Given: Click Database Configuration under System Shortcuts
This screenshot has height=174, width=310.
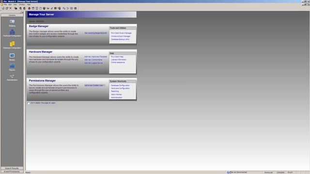Looking at the screenshot, I should click(120, 86).
